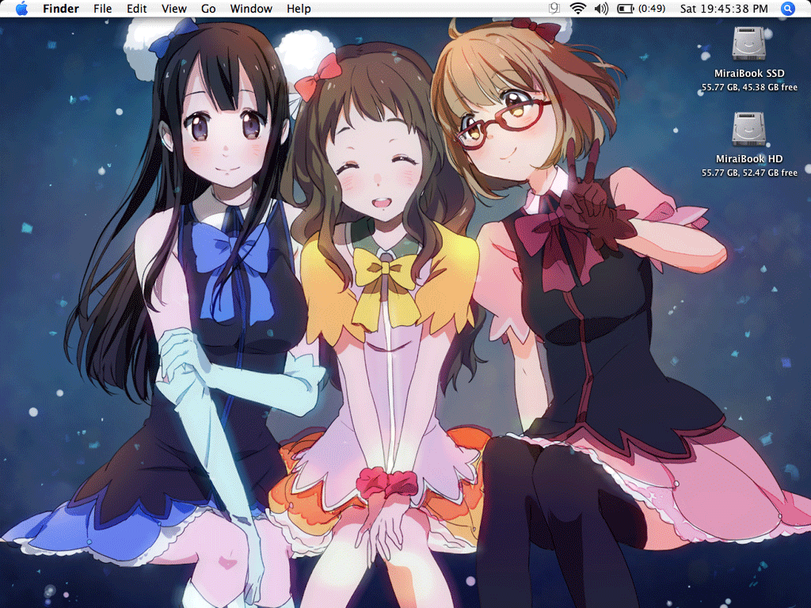Image resolution: width=811 pixels, height=608 pixels.
Task: Select the MiraiBook HD drive icon
Action: click(x=748, y=128)
